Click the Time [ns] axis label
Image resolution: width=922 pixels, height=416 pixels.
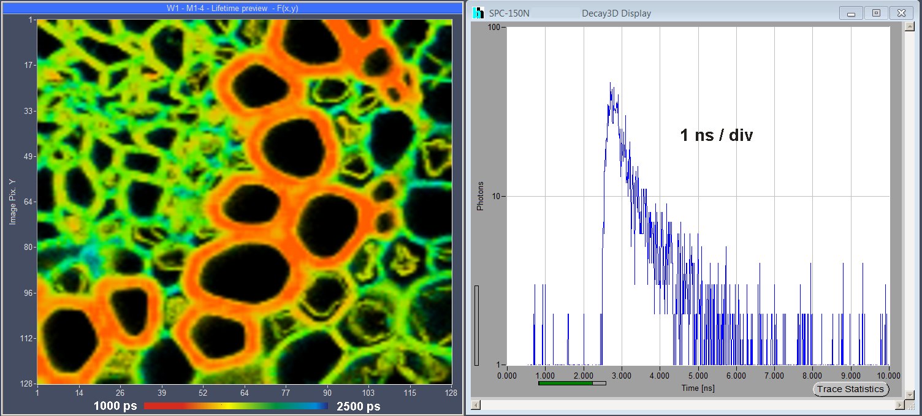tap(698, 388)
